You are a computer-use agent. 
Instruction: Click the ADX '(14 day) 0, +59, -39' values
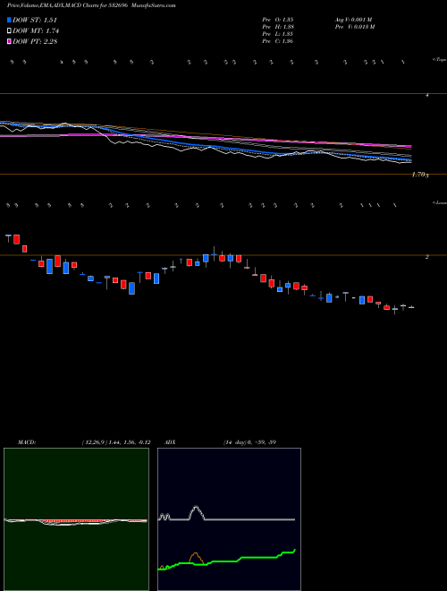[249, 442]
